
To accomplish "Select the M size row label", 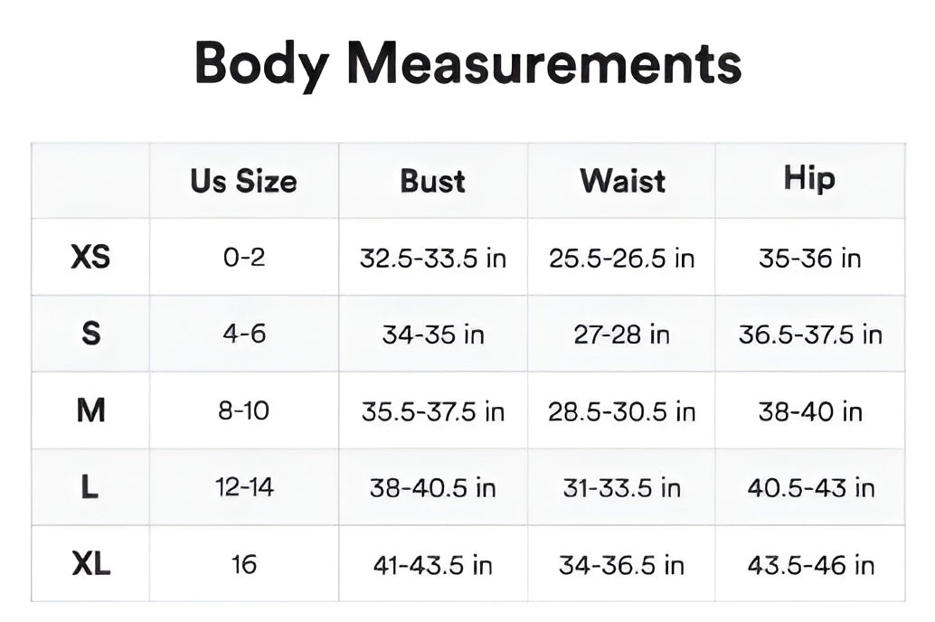I will coord(90,411).
